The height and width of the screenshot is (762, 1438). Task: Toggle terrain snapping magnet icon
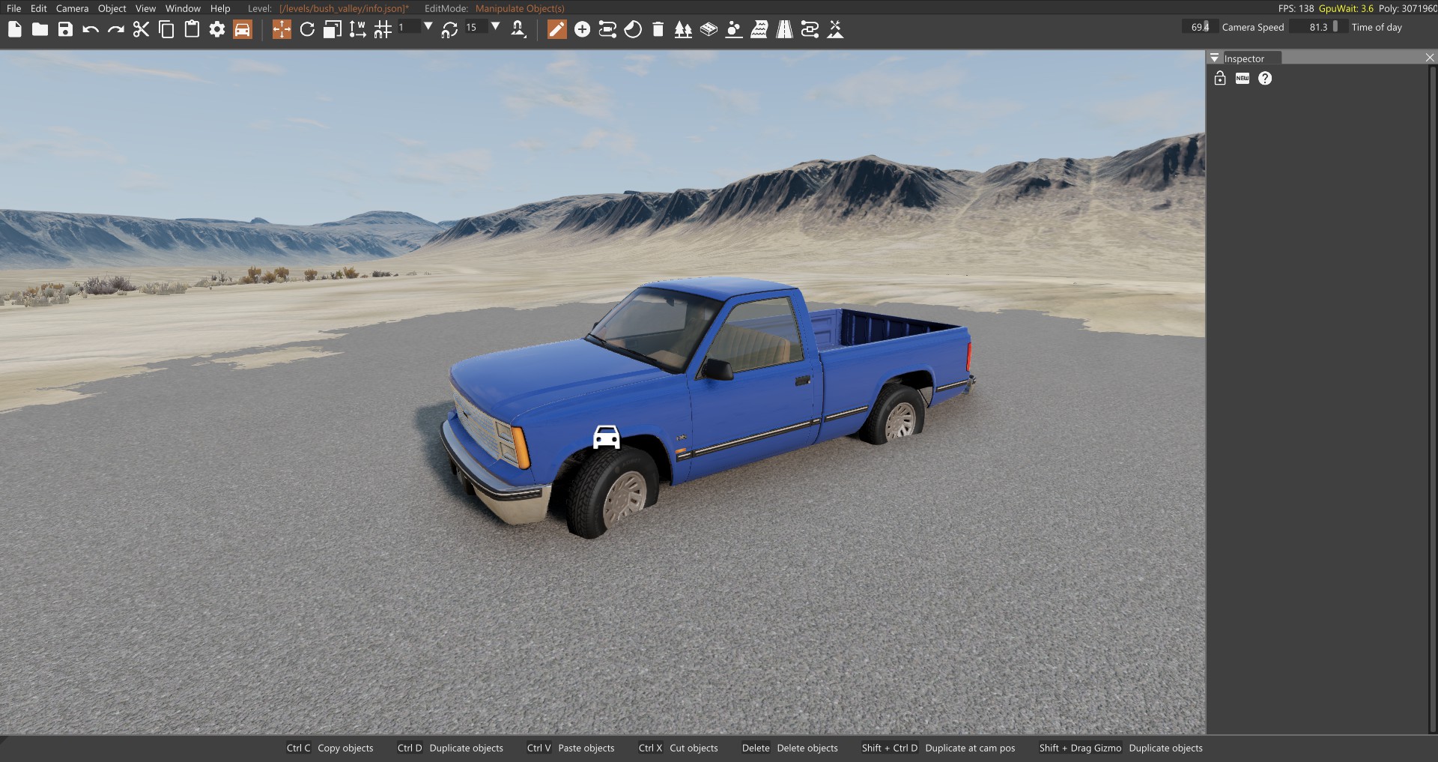tap(518, 29)
